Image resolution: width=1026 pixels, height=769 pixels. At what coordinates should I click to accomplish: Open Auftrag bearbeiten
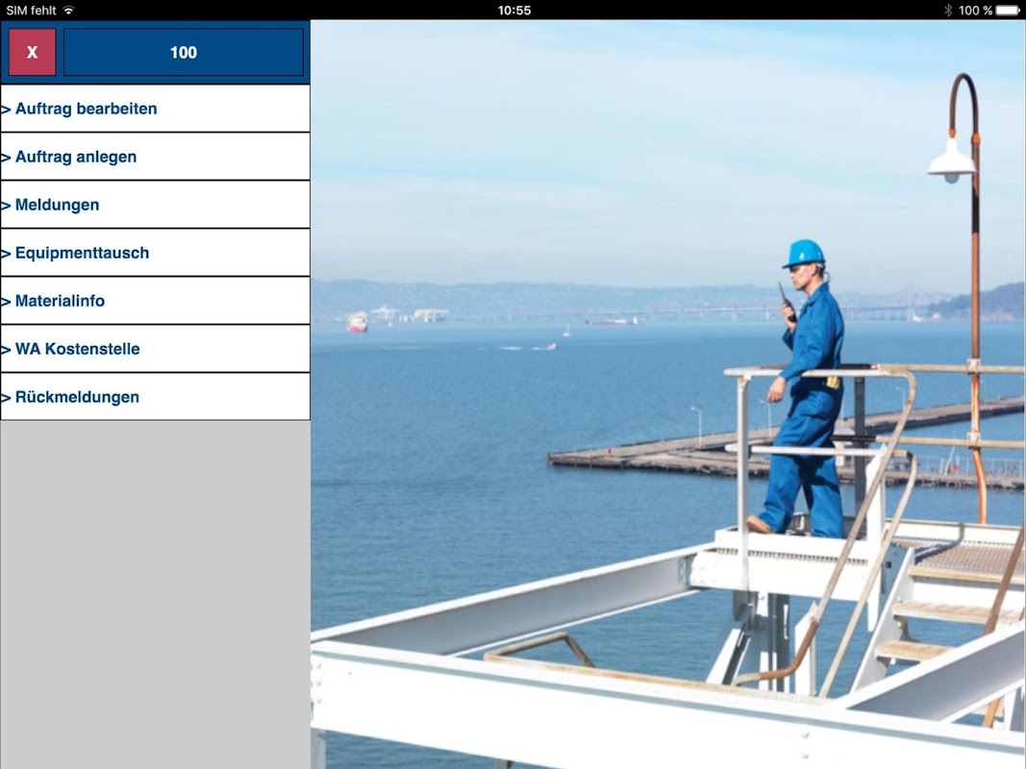[155, 109]
